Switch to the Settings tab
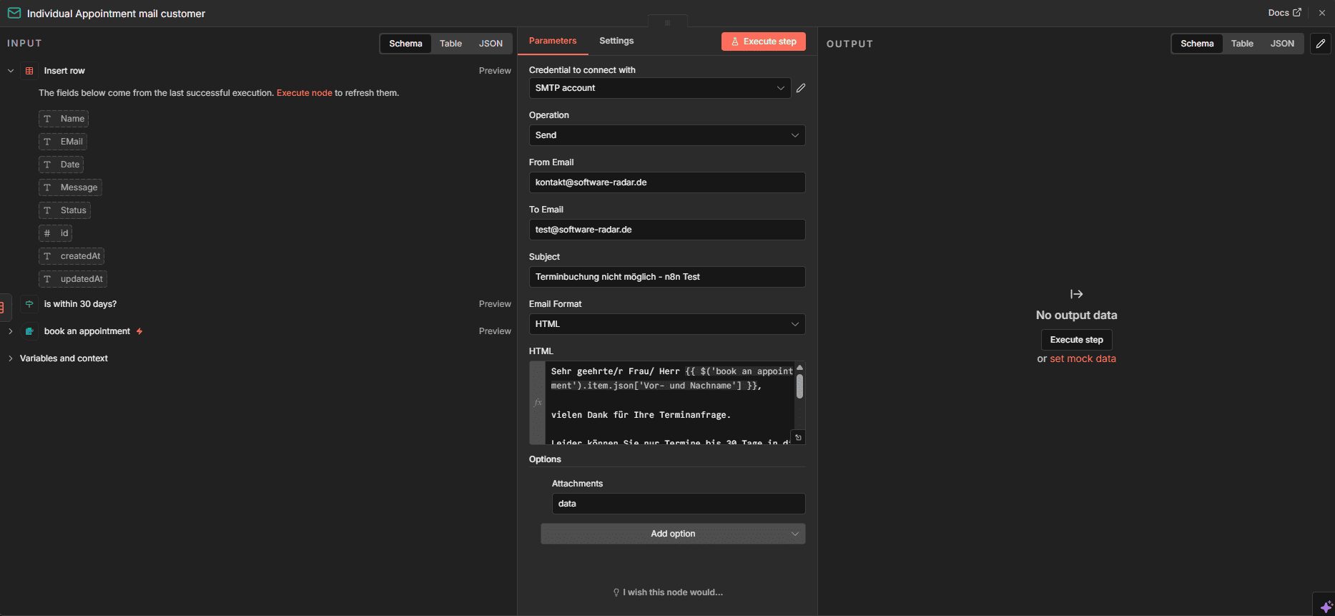Viewport: 1335px width, 616px height. pyautogui.click(x=616, y=41)
